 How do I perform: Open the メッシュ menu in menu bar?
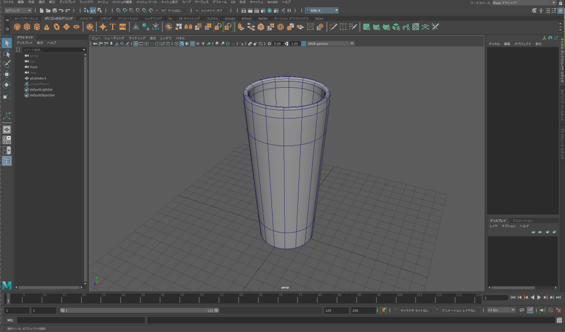[x=103, y=2]
